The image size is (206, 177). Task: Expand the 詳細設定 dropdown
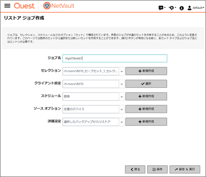click(122, 122)
